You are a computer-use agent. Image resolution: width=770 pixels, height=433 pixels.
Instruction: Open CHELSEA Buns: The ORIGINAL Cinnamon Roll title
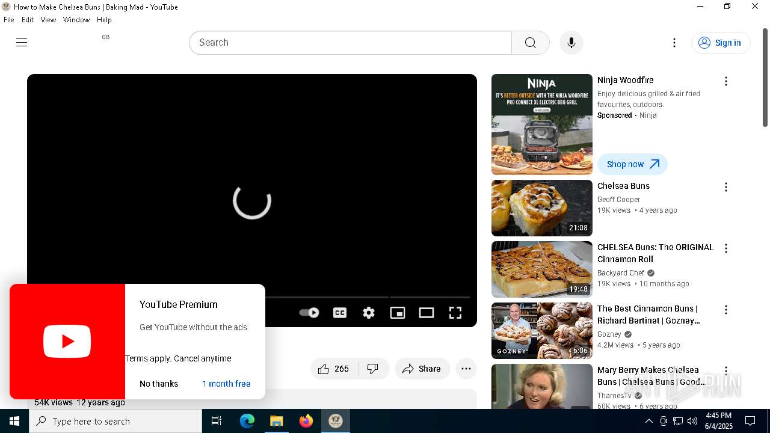tap(655, 253)
